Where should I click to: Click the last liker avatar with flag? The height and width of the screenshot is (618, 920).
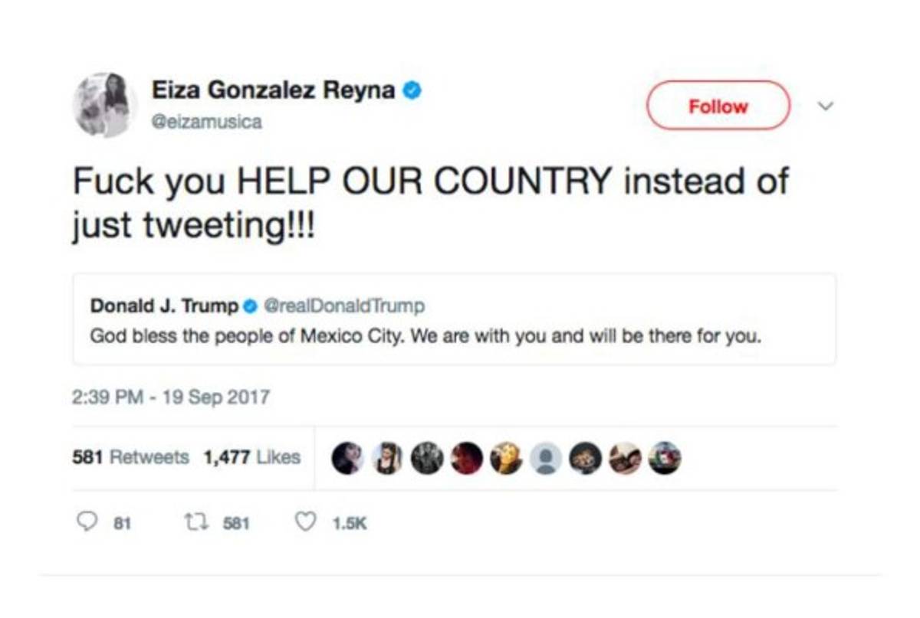click(665, 458)
